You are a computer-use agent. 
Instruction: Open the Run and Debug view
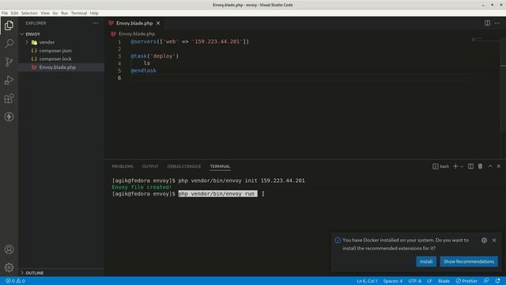pos(9,80)
